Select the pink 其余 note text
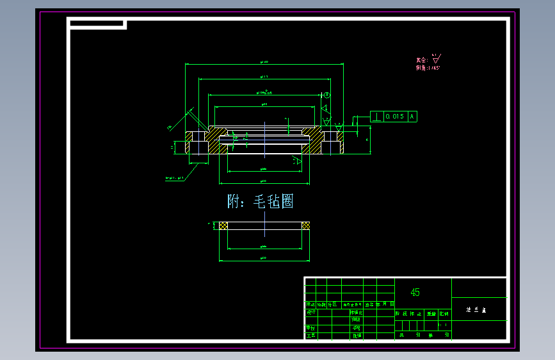Image resolution: width=555 pixels, height=360 pixels. point(422,60)
